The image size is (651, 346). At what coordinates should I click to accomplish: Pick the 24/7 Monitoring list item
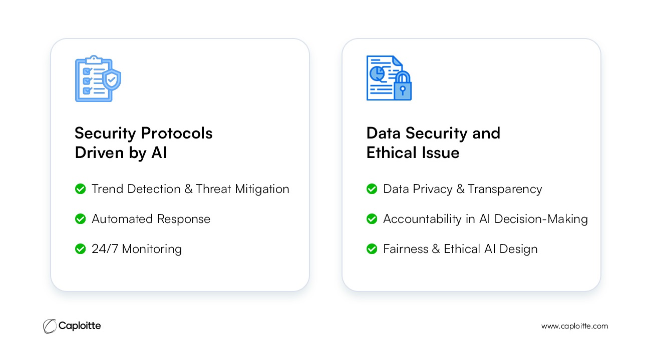tap(136, 248)
